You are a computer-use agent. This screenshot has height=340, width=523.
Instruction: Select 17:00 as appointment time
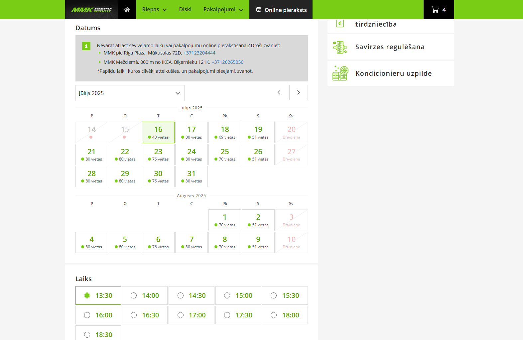pyautogui.click(x=192, y=315)
